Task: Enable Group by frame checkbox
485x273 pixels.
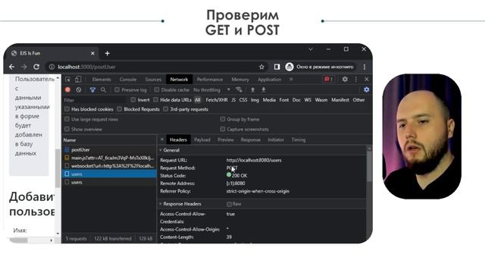Action: pyautogui.click(x=223, y=119)
